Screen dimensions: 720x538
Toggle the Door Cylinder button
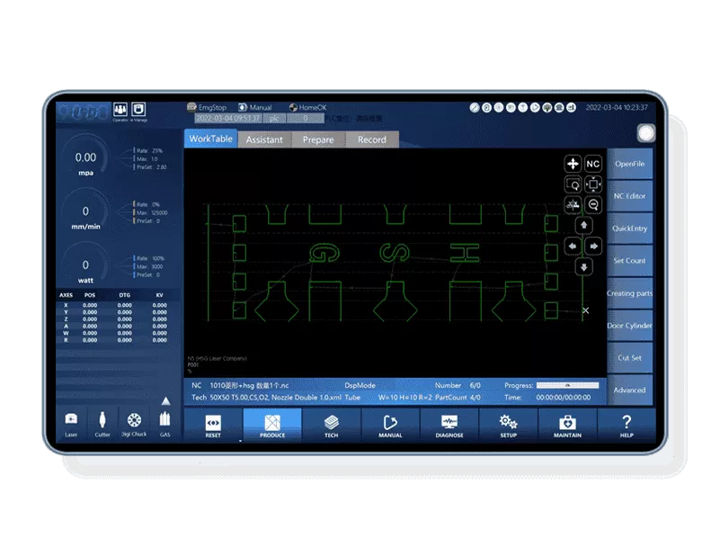pos(629,326)
